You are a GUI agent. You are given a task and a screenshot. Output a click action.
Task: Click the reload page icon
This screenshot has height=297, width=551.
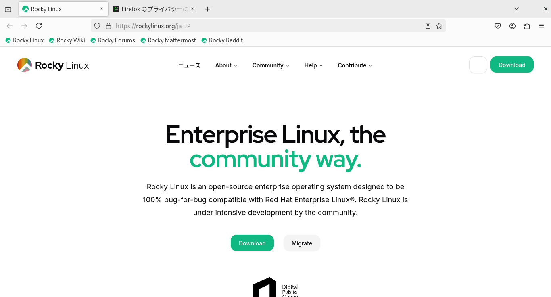pos(39,25)
